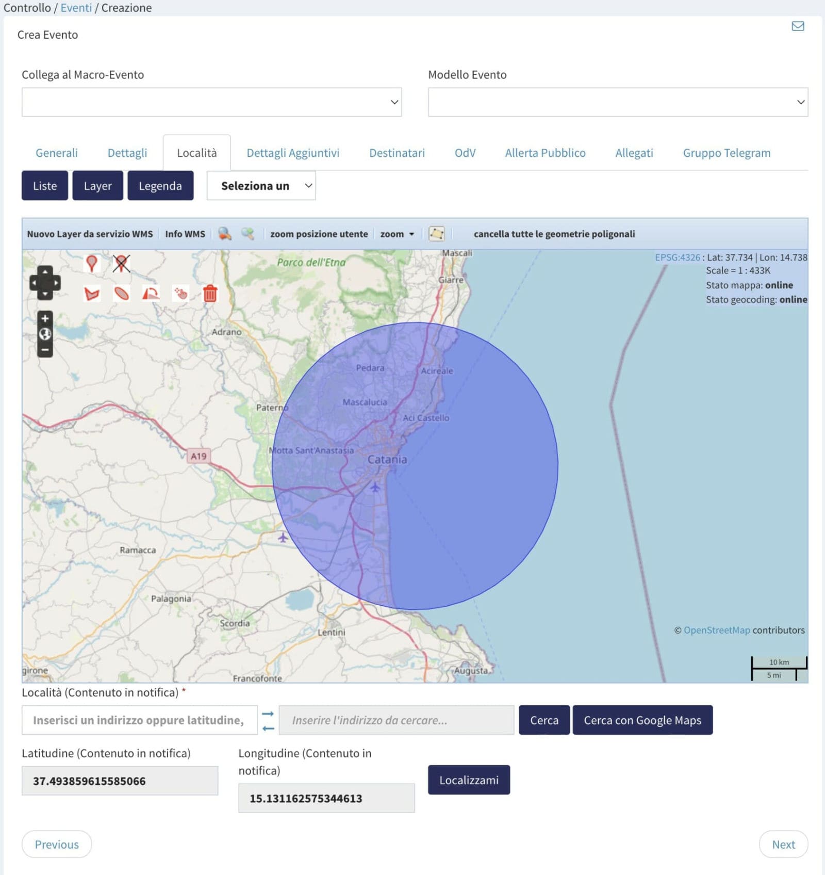The image size is (825, 875).
Task: Switch to the Destinatari tab
Action: click(397, 153)
